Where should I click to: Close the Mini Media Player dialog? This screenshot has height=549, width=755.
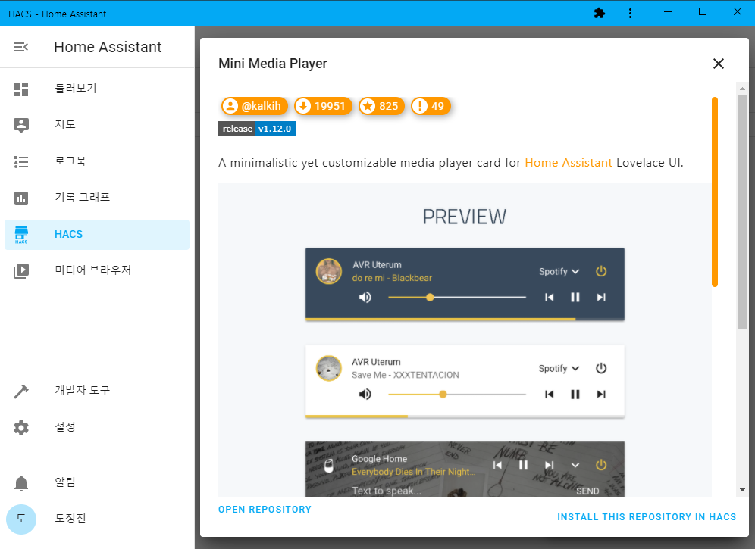(719, 64)
